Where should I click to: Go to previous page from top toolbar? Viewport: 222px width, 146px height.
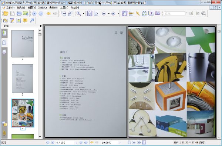(34, 13)
